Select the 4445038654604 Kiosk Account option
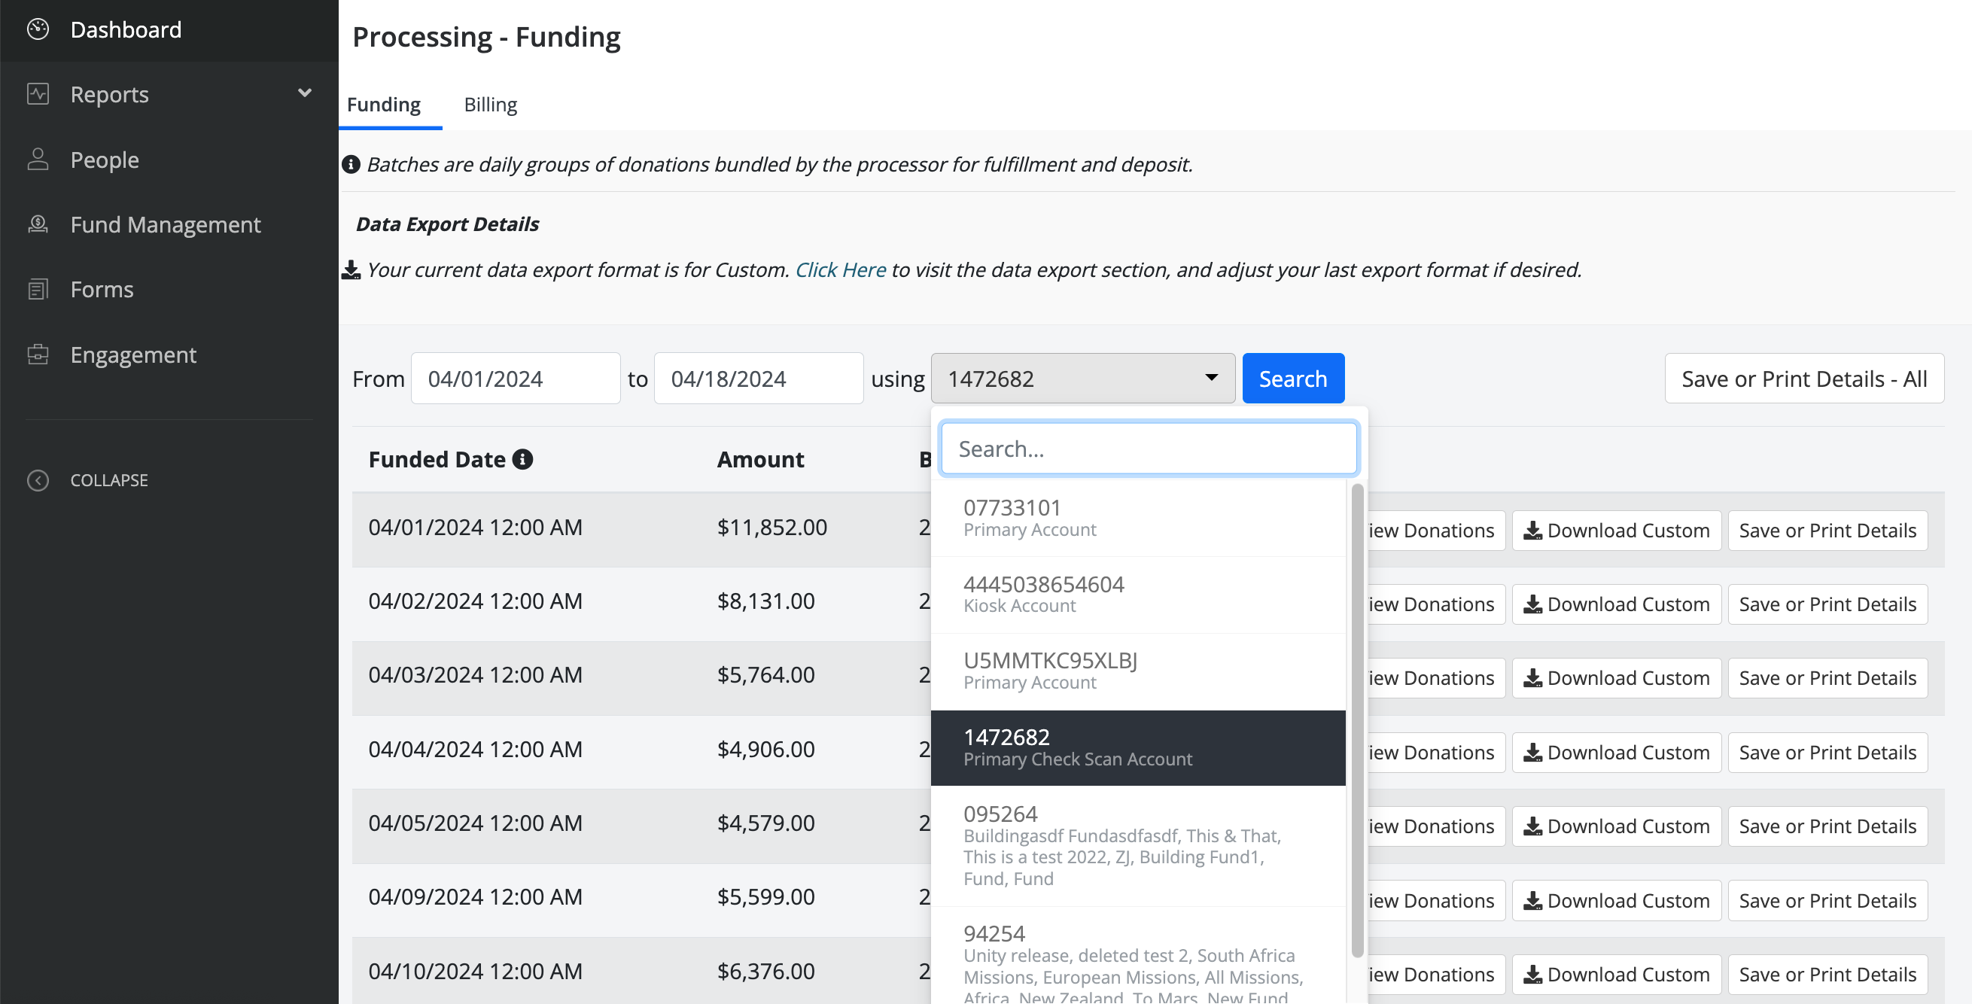Image resolution: width=1972 pixels, height=1004 pixels. point(1137,594)
